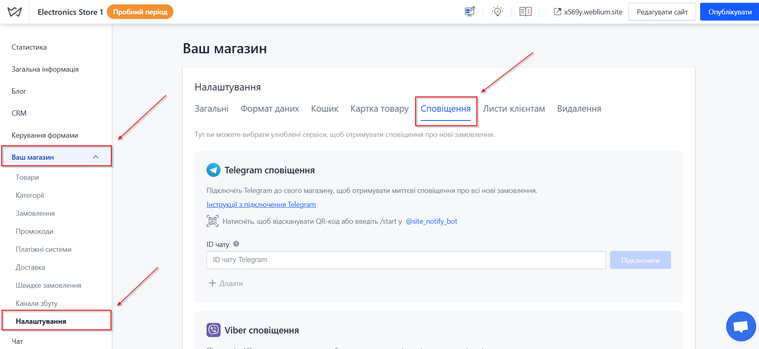Viewport: 759px width, 349px height.
Task: Open the Загальні settings tab
Action: [x=211, y=109]
